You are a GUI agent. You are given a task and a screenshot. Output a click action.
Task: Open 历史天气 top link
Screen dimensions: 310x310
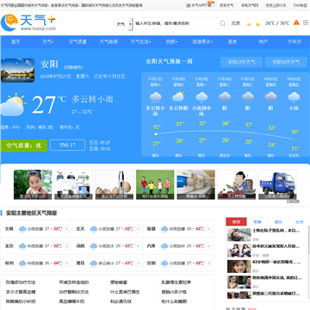226,5
